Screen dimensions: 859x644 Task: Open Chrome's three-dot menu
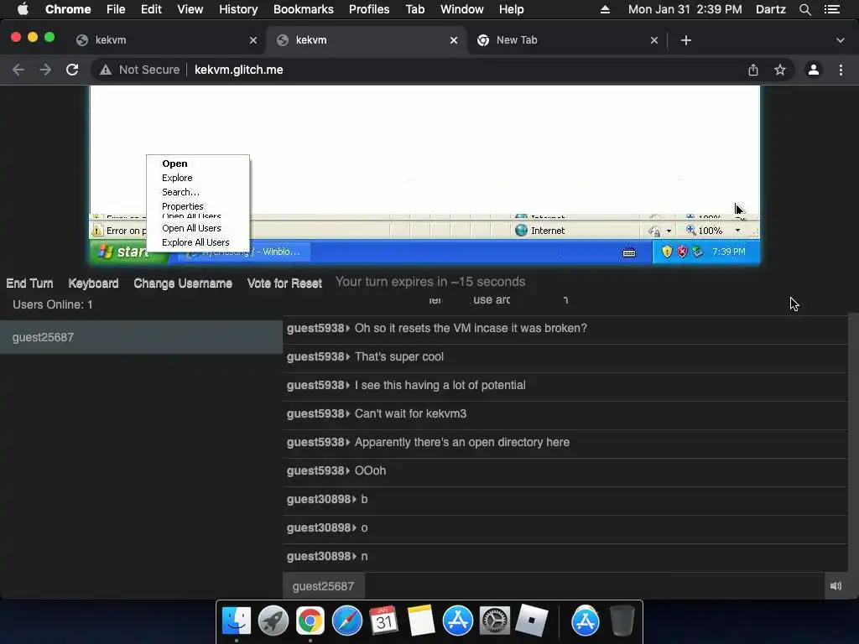841,70
